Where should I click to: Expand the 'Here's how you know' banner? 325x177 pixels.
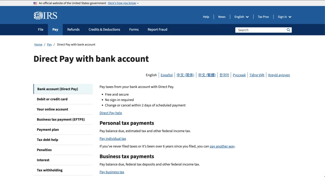pyautogui.click(x=123, y=3)
